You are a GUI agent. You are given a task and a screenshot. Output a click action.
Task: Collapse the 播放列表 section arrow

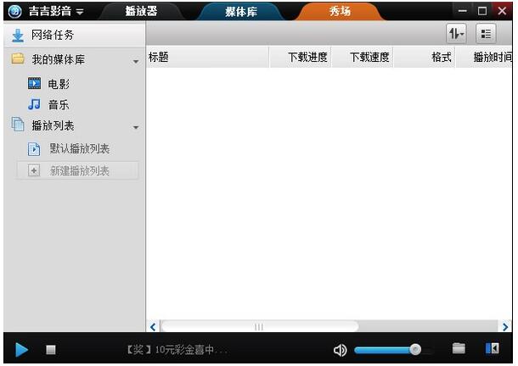tap(136, 128)
